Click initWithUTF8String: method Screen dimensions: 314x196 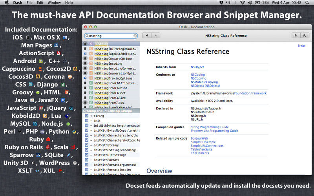(111, 155)
